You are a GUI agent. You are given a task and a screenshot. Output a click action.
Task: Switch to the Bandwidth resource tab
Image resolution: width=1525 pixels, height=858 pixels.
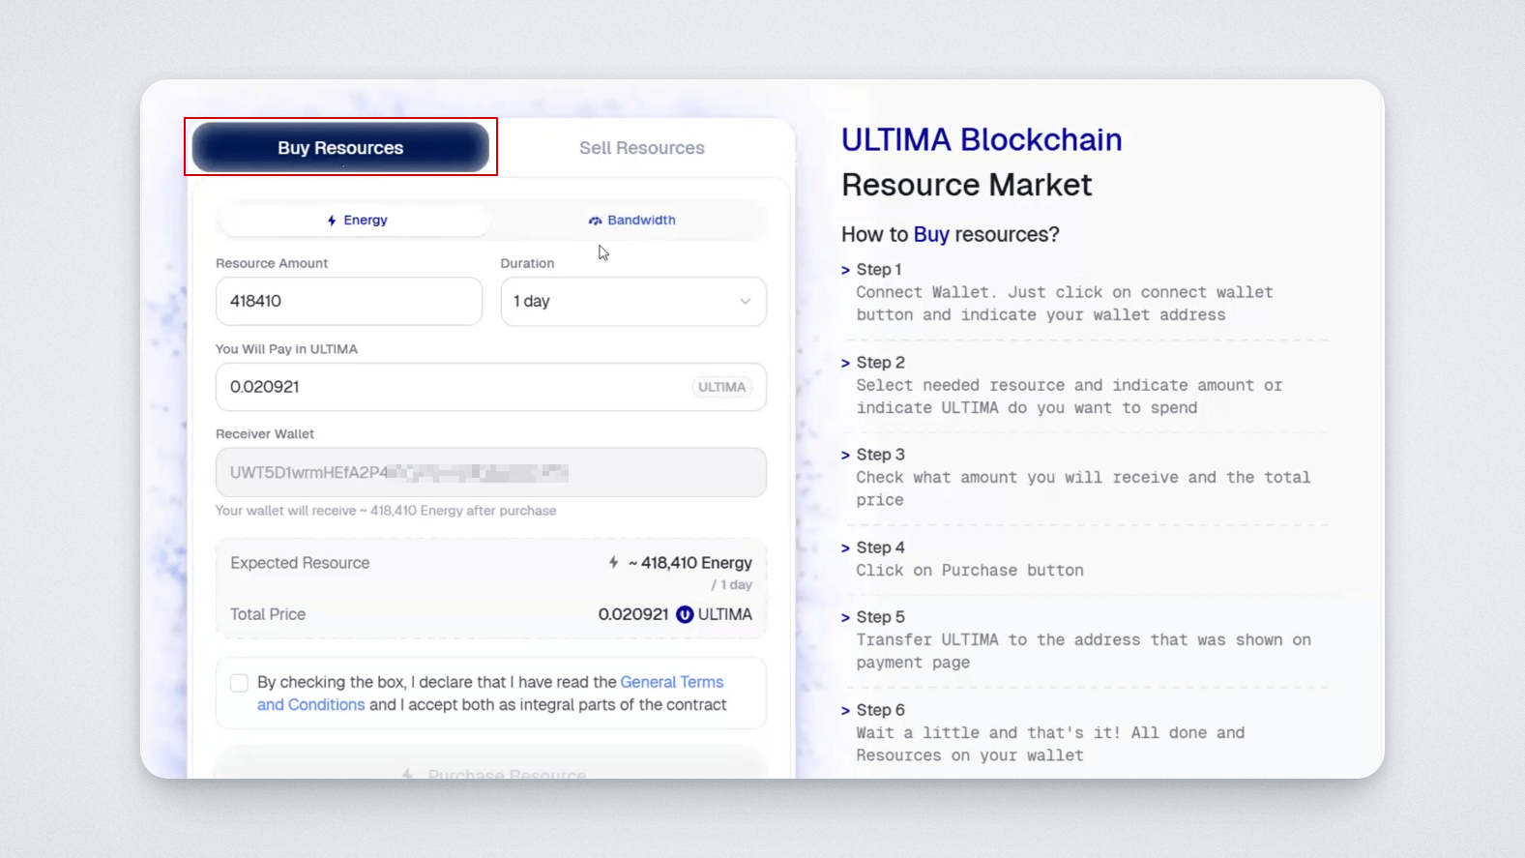tap(632, 221)
